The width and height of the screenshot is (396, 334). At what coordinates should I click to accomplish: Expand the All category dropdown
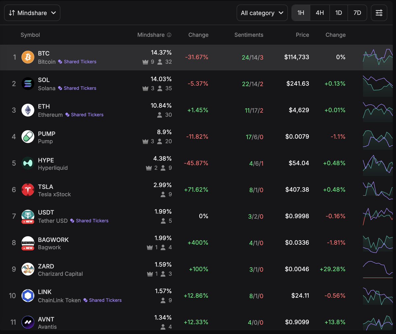[262, 13]
